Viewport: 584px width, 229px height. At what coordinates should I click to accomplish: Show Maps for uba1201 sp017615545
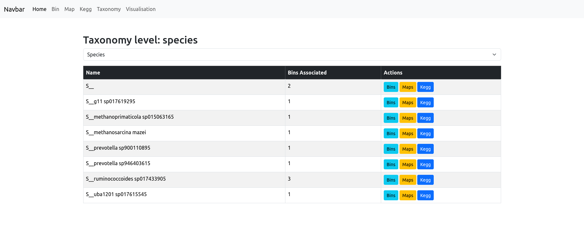(408, 195)
